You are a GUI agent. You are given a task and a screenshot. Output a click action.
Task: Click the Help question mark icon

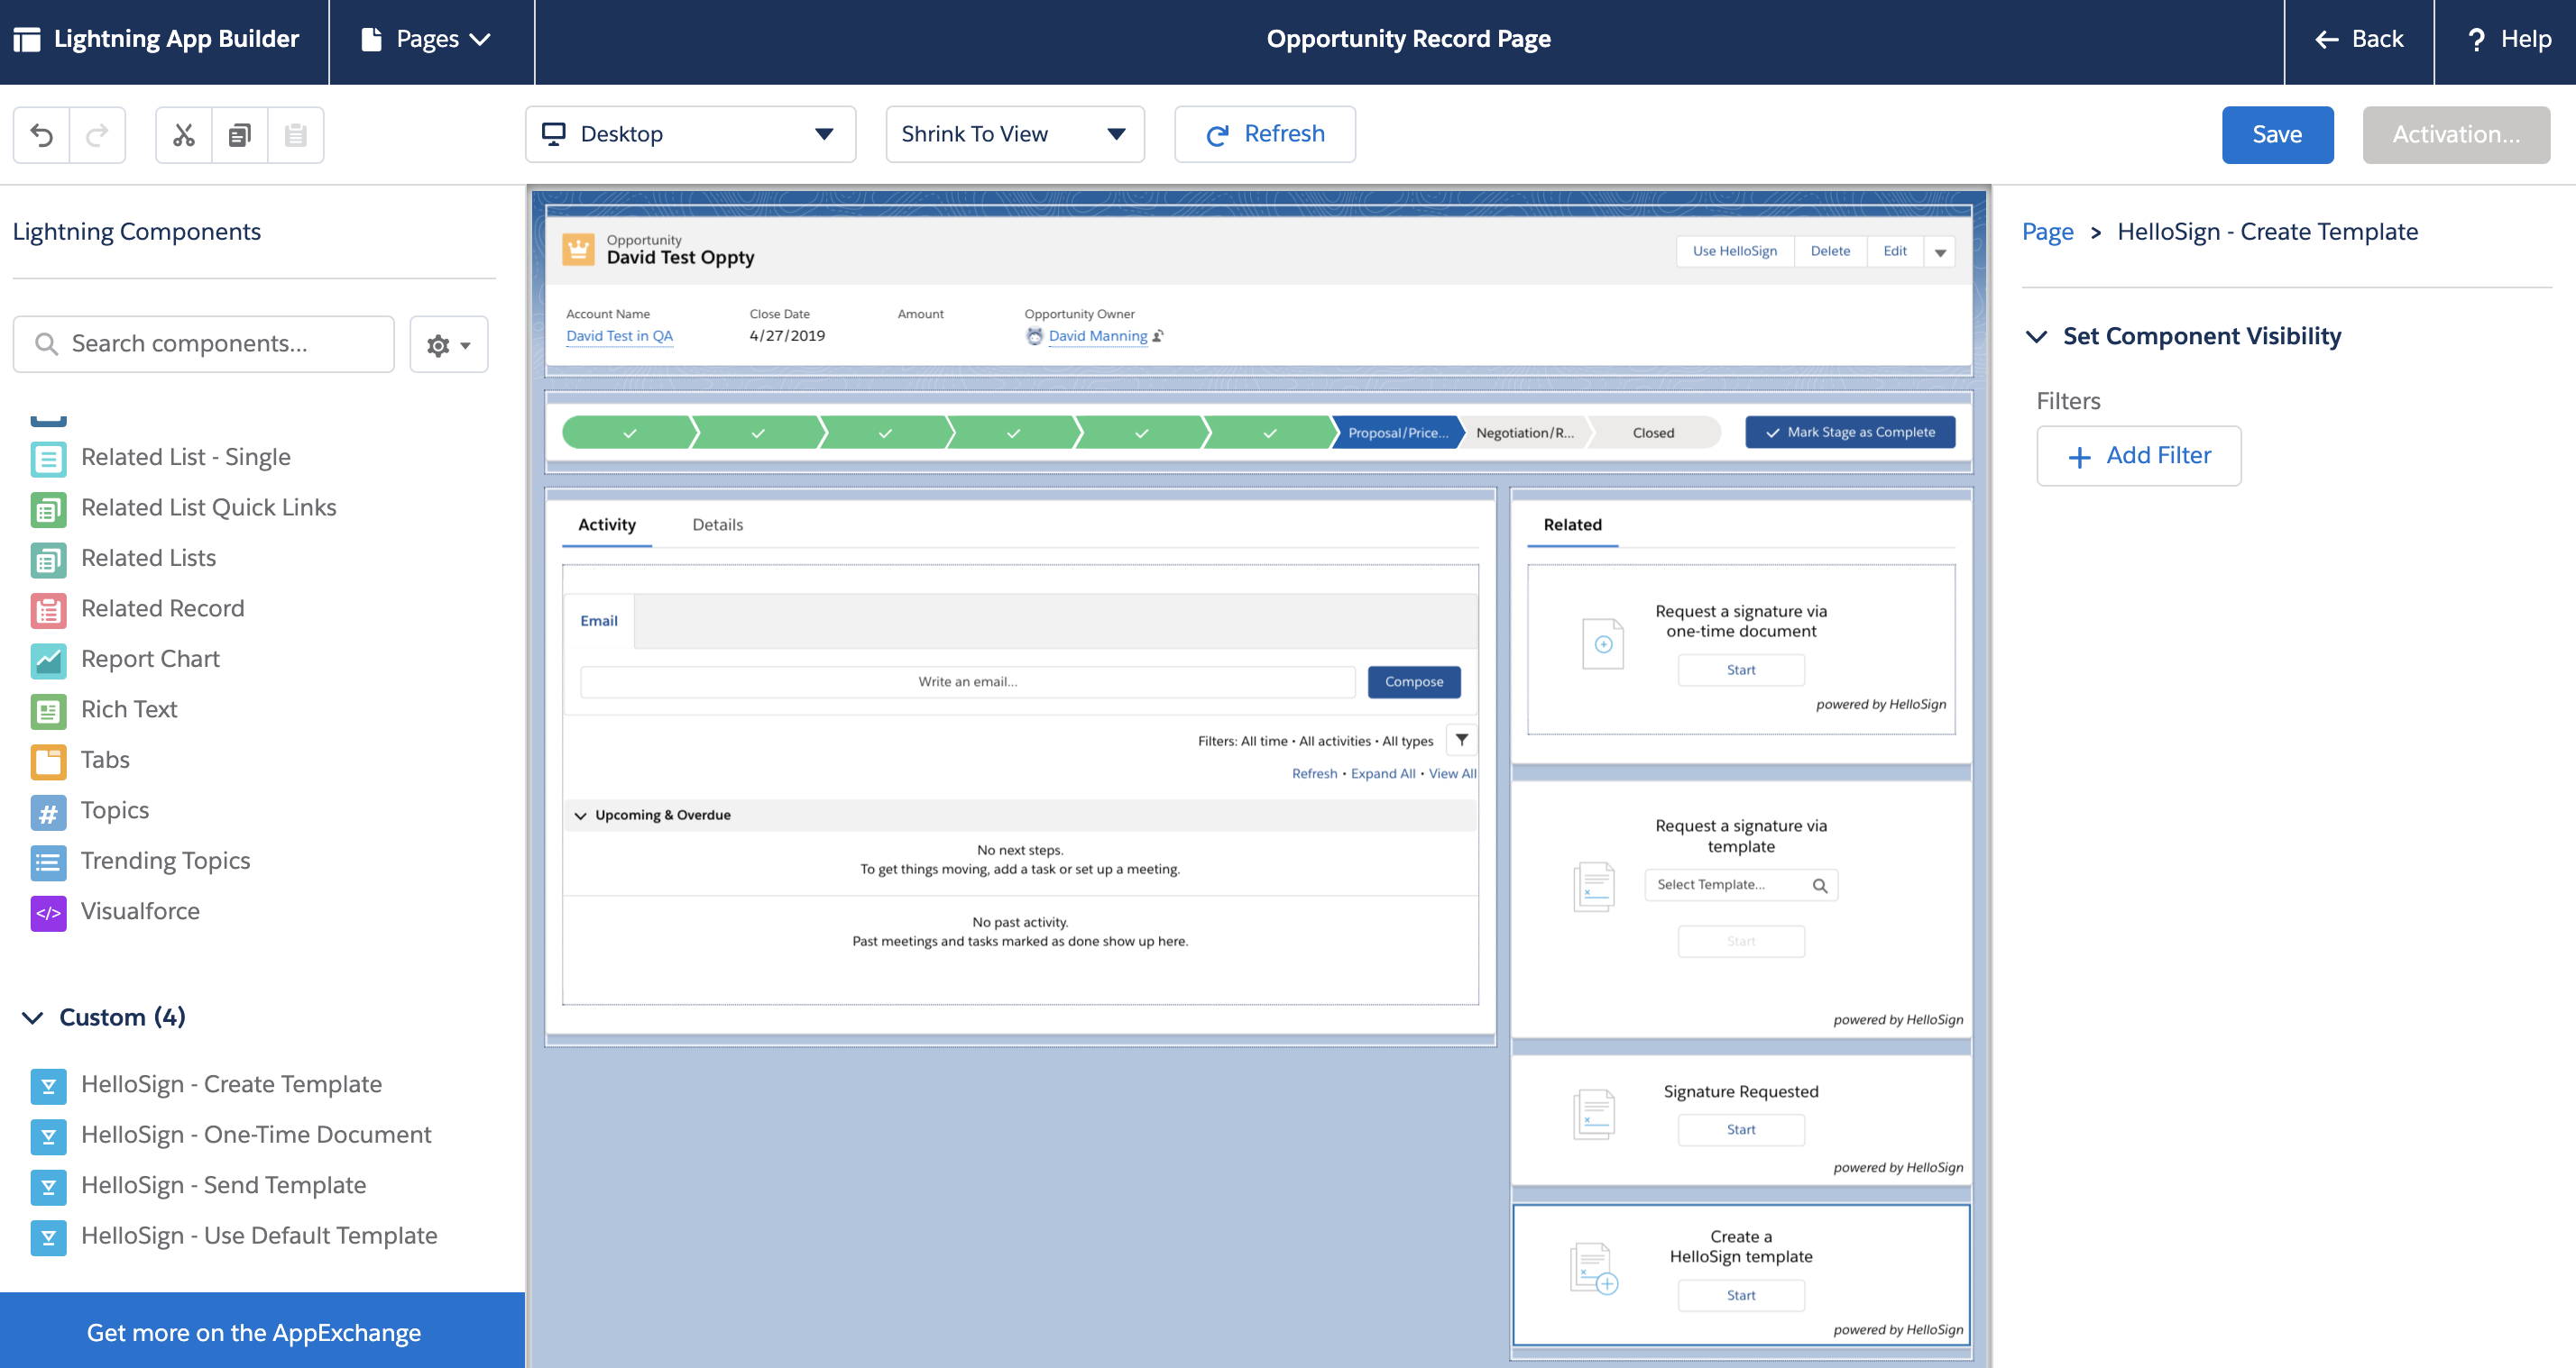tap(2477, 40)
